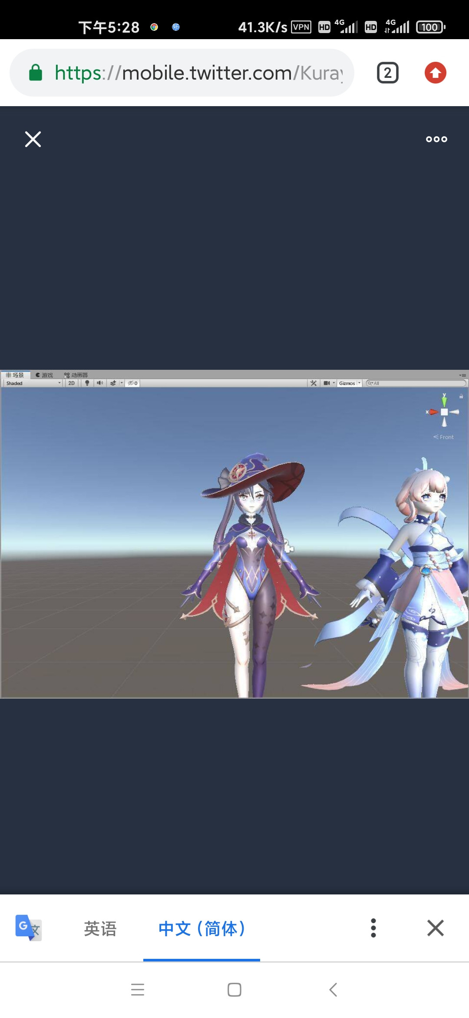Open the scene tools settings icon
The width and height of the screenshot is (469, 1018).
pyautogui.click(x=314, y=383)
